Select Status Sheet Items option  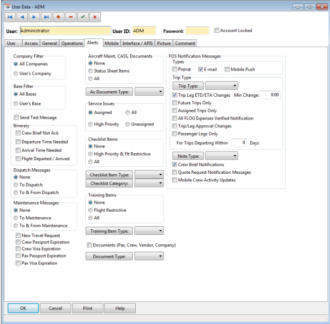tap(90, 71)
